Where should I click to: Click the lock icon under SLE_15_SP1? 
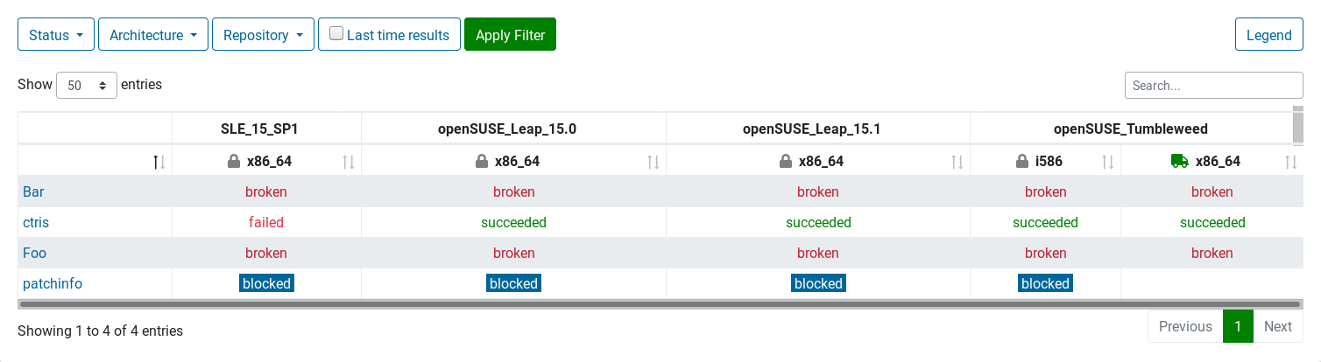click(x=234, y=162)
